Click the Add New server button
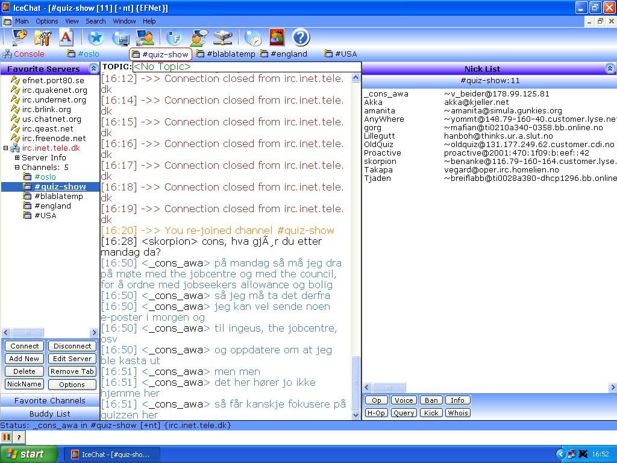Viewport: 617px width, 463px height. pyautogui.click(x=24, y=359)
